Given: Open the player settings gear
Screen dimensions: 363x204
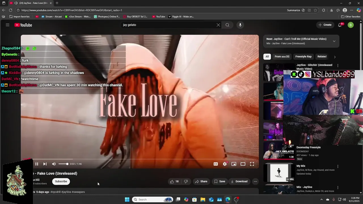Looking at the screenshot, I should (x=225, y=164).
